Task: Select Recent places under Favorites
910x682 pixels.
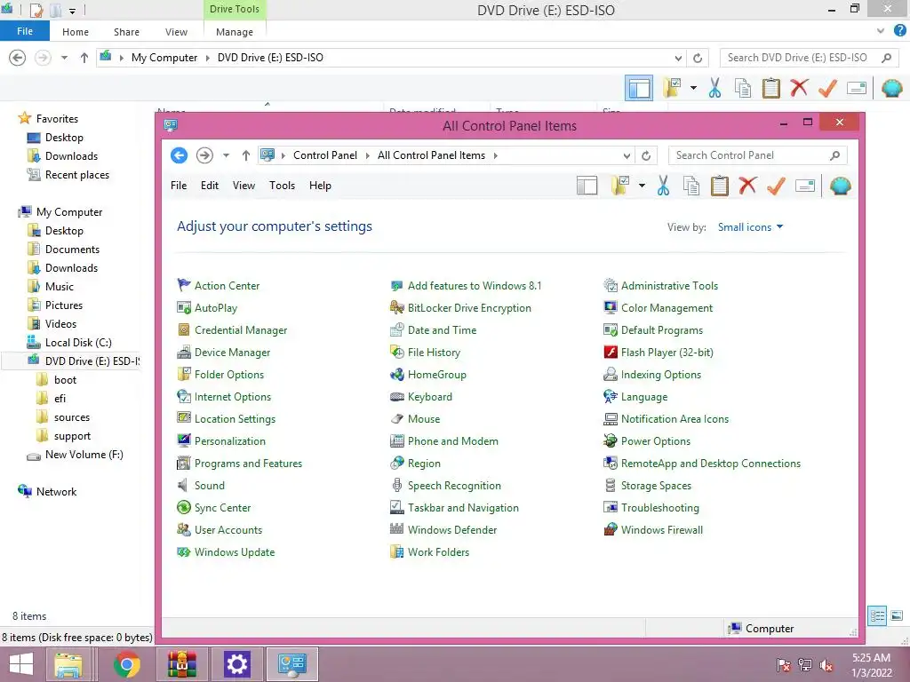Action: pos(76,175)
